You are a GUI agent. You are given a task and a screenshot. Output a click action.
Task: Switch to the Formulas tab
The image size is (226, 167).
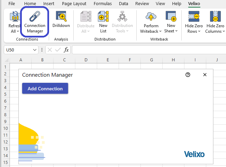(103, 4)
